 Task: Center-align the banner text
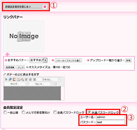(x=30, y=79)
